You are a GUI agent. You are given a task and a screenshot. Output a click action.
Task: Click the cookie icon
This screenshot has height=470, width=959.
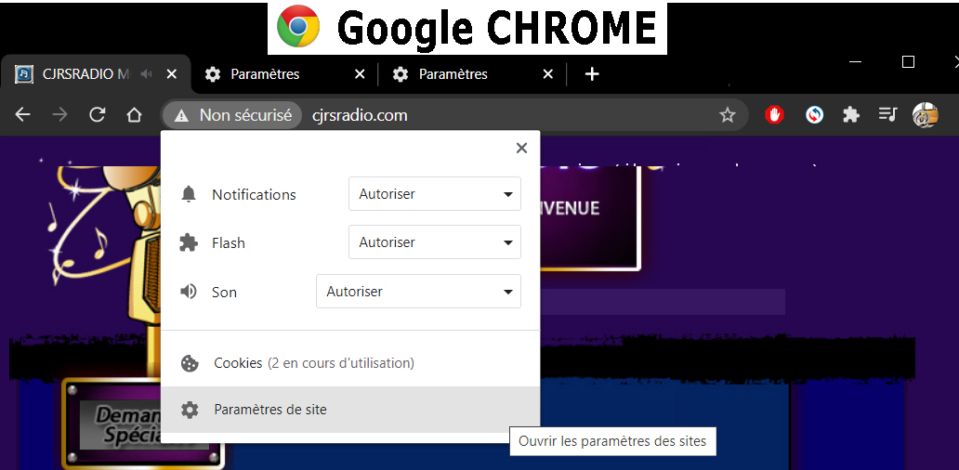click(190, 364)
